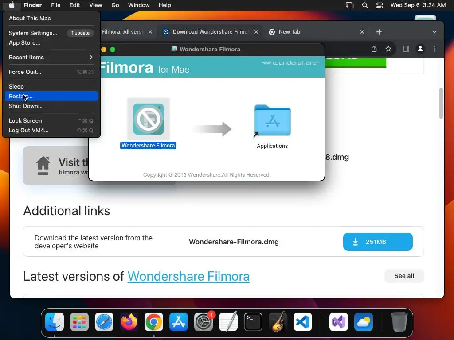Launch GarageBand from the Dock

click(278, 322)
